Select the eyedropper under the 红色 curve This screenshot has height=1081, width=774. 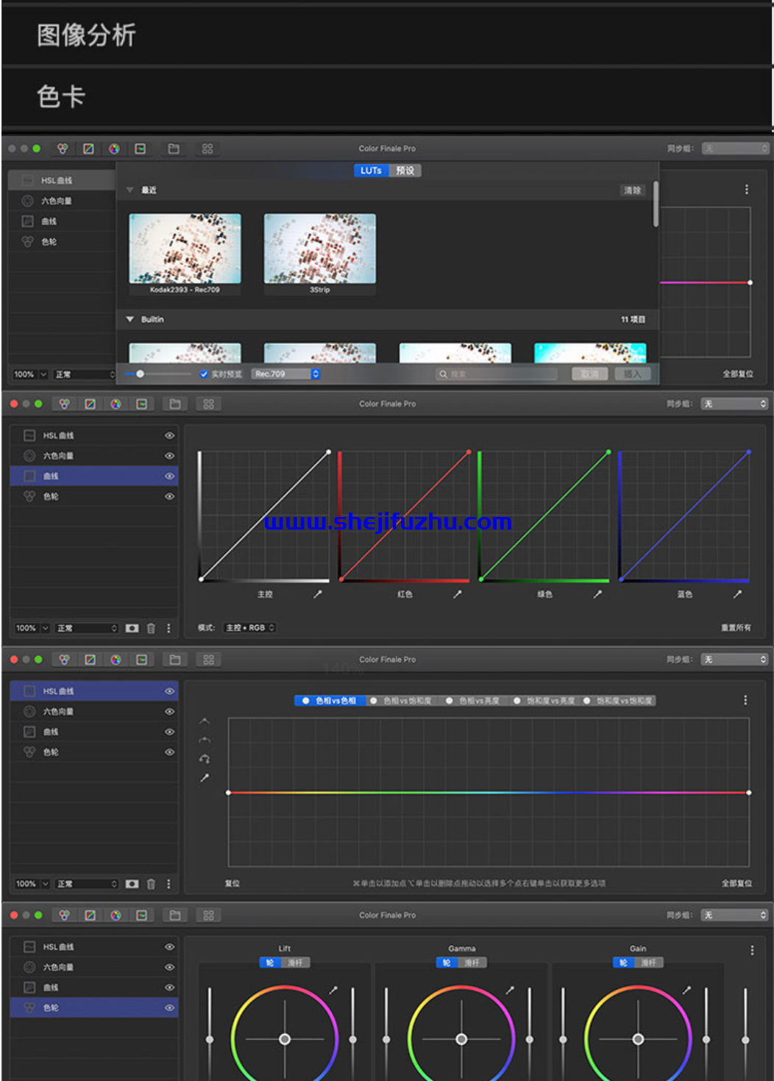[x=457, y=594]
